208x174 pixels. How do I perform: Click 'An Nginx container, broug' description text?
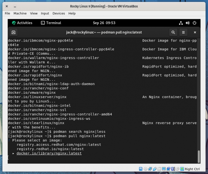pos(169,97)
